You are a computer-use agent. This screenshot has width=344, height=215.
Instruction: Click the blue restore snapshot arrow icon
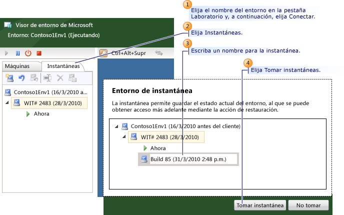pyautogui.click(x=21, y=78)
